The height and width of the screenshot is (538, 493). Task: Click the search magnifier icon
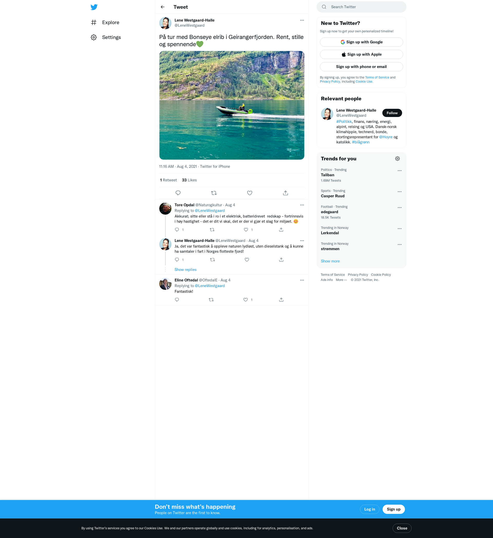pyautogui.click(x=324, y=7)
